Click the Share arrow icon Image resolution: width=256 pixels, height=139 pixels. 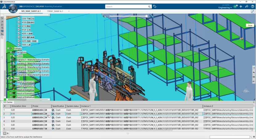tap(247, 6)
